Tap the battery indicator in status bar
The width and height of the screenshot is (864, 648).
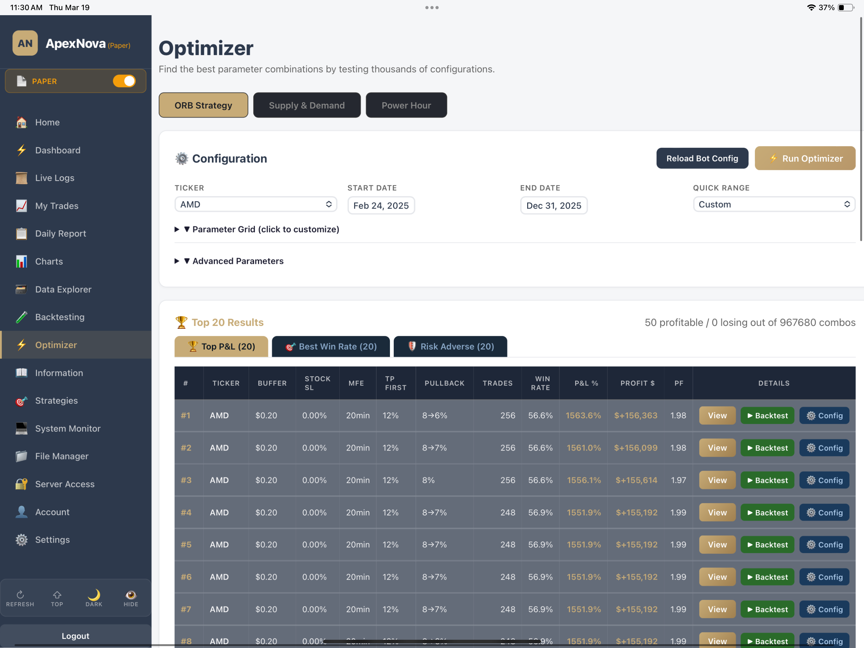(846, 7)
